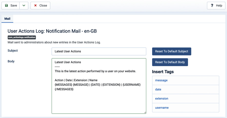The width and height of the screenshot is (227, 118).
Task: Open the Save options dropdown arrow
Action: pyautogui.click(x=24, y=5)
